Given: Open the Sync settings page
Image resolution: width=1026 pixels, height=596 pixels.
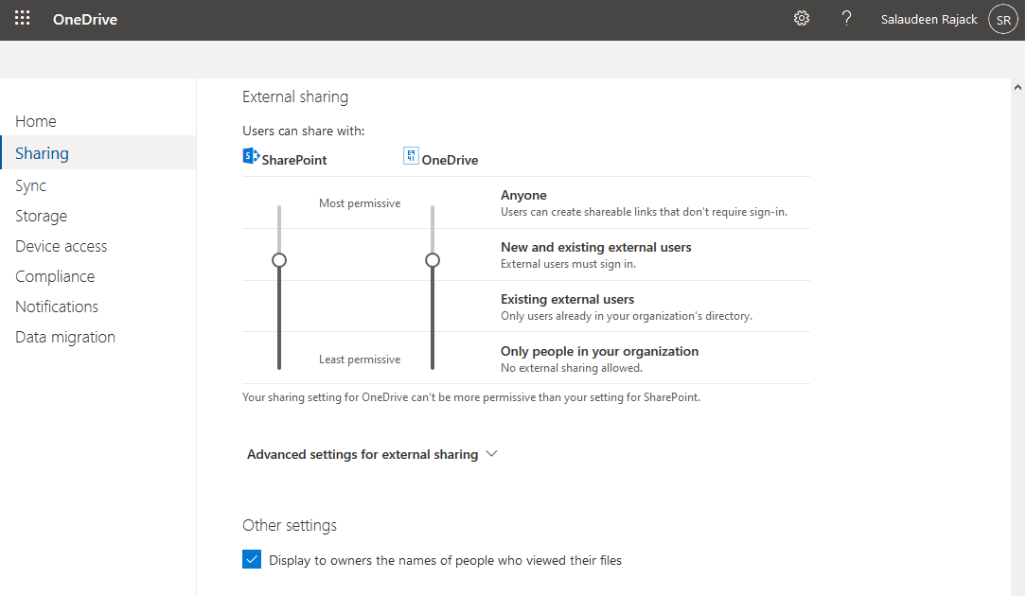Looking at the screenshot, I should tap(30, 185).
